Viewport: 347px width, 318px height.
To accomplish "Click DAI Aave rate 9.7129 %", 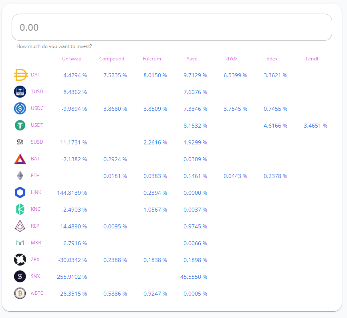I will tap(195, 75).
